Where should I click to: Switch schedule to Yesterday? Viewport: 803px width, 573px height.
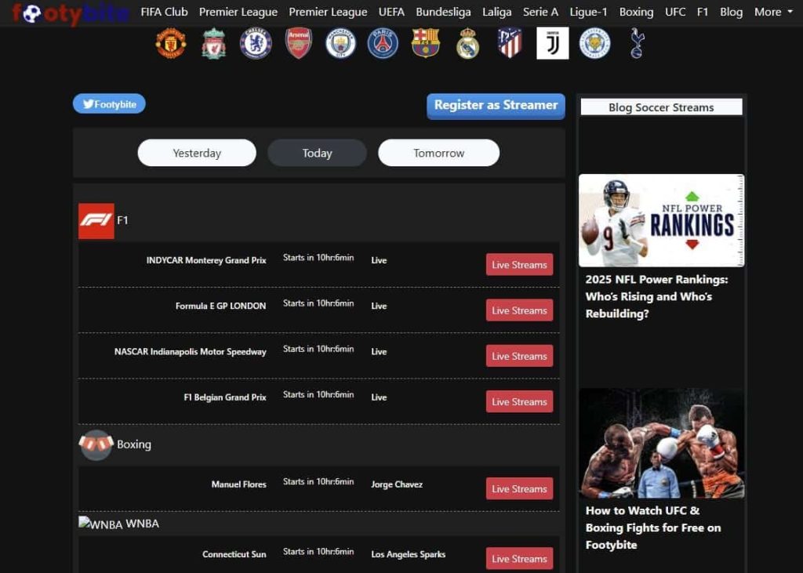(197, 153)
